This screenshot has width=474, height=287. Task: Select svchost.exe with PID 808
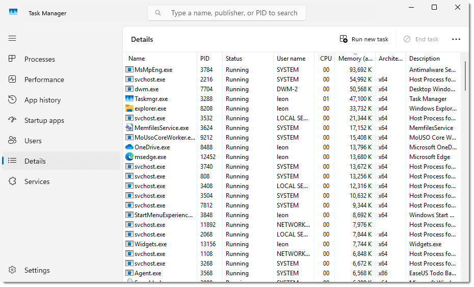(x=150, y=176)
